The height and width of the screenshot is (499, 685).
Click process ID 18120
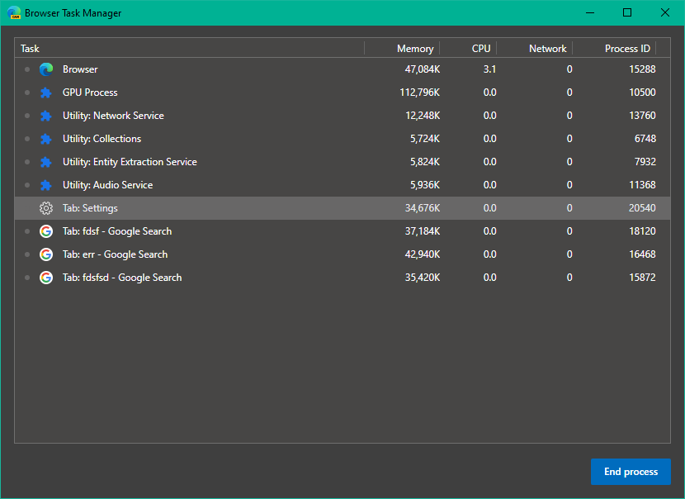642,231
